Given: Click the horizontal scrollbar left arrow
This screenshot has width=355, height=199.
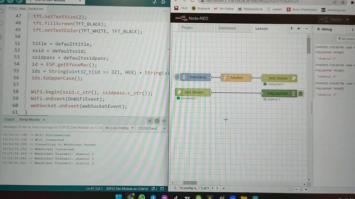Looking at the screenshot, I should [173, 183].
